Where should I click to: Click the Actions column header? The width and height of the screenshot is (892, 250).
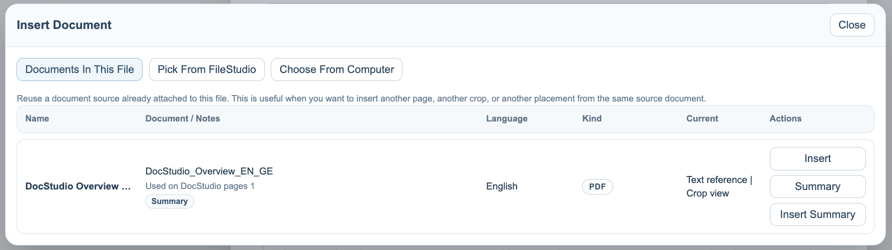tap(785, 118)
